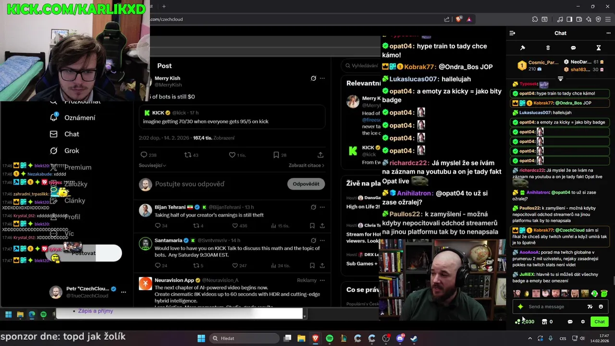
Task: Open replies of Merry Kish post (238)
Action: (x=148, y=155)
